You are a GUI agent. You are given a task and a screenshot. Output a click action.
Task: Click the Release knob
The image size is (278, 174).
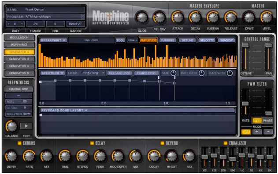click(x=230, y=17)
